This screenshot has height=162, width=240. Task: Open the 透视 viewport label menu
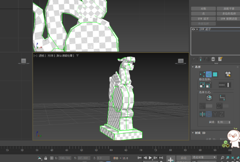click(x=41, y=56)
